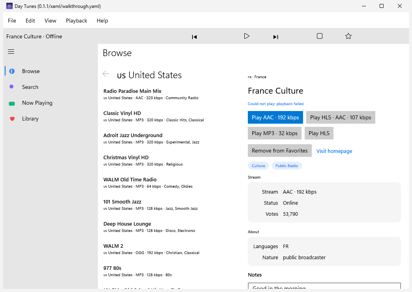Viewport: 412px width, 292px height.
Task: Go back using the left arrow
Action: click(106, 74)
